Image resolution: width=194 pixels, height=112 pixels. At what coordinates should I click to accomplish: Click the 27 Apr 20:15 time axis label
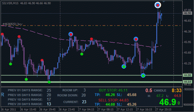(x=163, y=110)
